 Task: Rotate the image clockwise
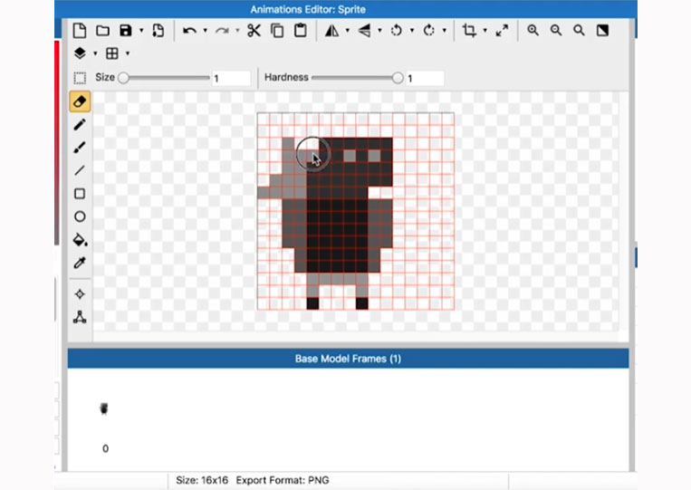(428, 31)
